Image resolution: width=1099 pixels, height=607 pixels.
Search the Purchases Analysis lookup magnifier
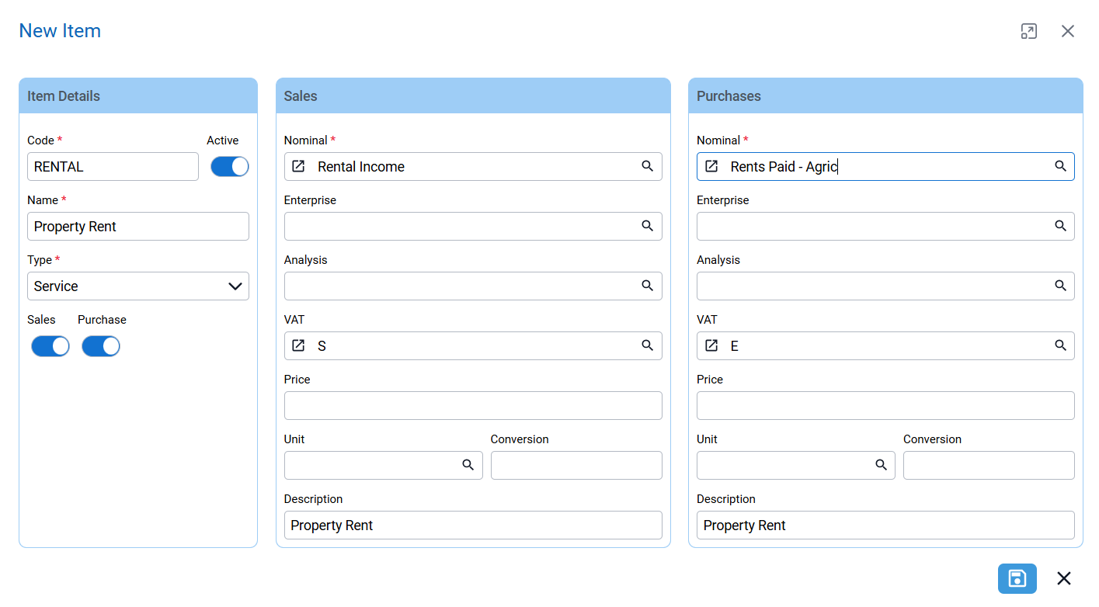(x=1060, y=286)
